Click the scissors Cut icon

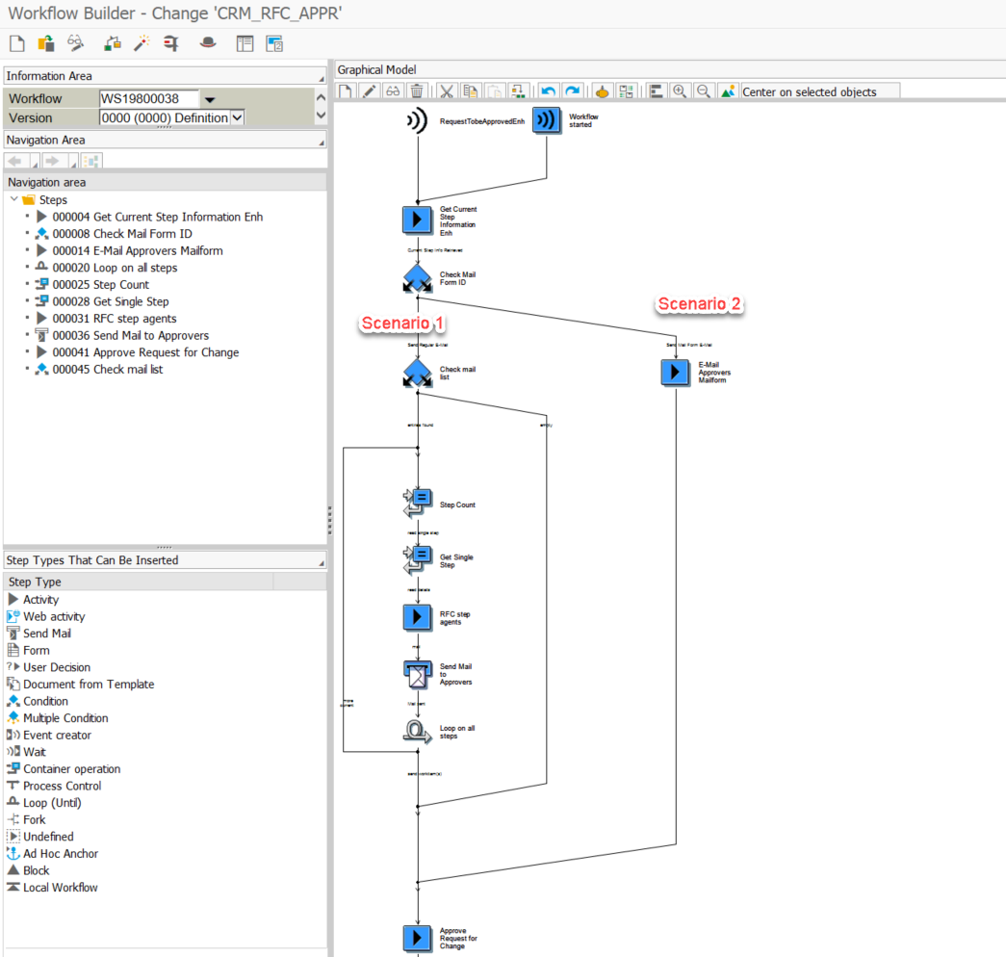tap(447, 91)
